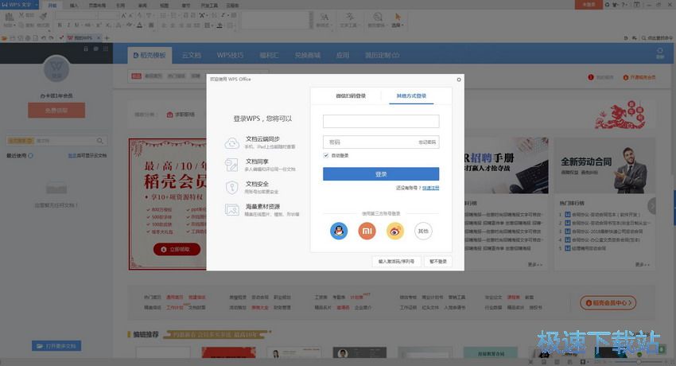Click the 文档安全 shield icon

232,188
